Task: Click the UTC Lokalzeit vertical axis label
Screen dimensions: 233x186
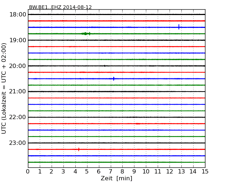Action: click(4, 88)
